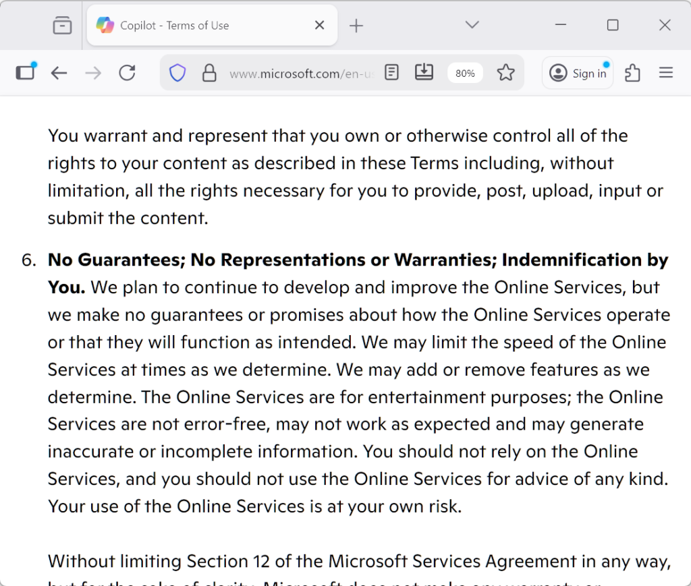Image resolution: width=691 pixels, height=586 pixels.
Task: Select the Copilot - Terms of Use tab
Action: [x=196, y=26]
